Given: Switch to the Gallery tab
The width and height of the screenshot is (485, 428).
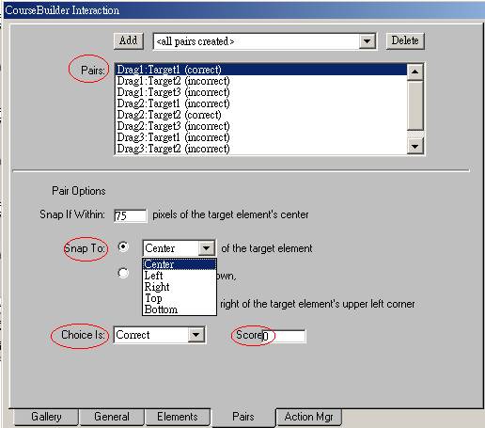Looking at the screenshot, I should pyautogui.click(x=46, y=417).
